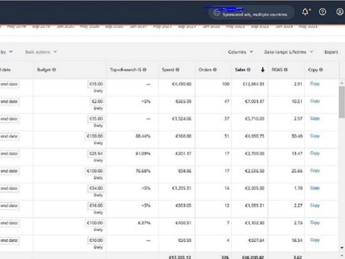The image size is (345, 259).
Task: Sort by the Spend column header
Action: (168, 70)
